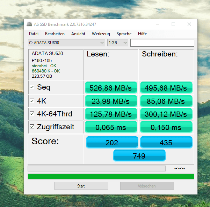The image size is (210, 207).
Task: Open the Datei menu
Action: click(34, 34)
